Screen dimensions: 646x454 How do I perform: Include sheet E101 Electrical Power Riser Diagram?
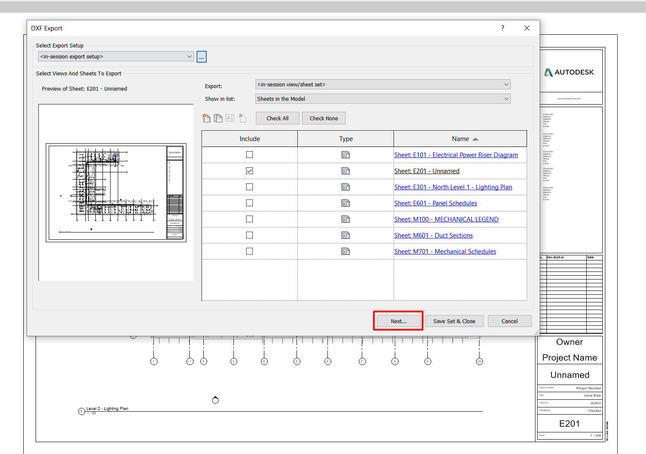(x=250, y=155)
